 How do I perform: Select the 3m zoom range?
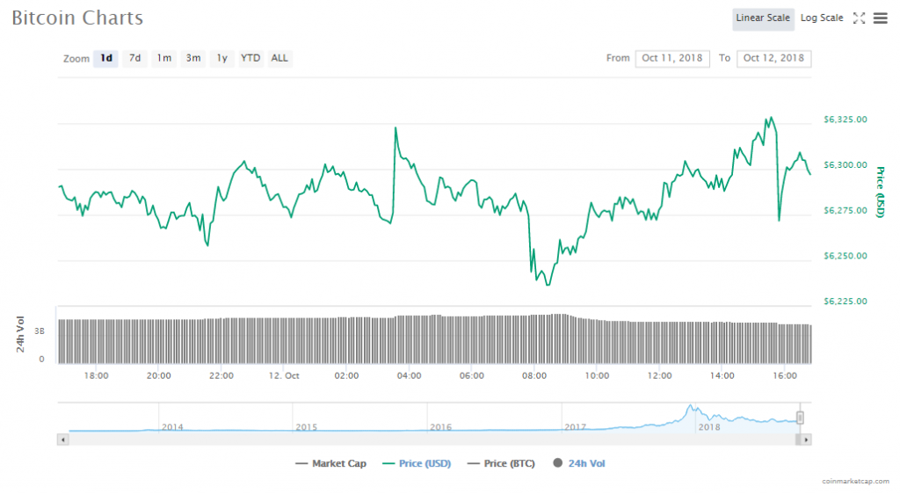coord(192,58)
